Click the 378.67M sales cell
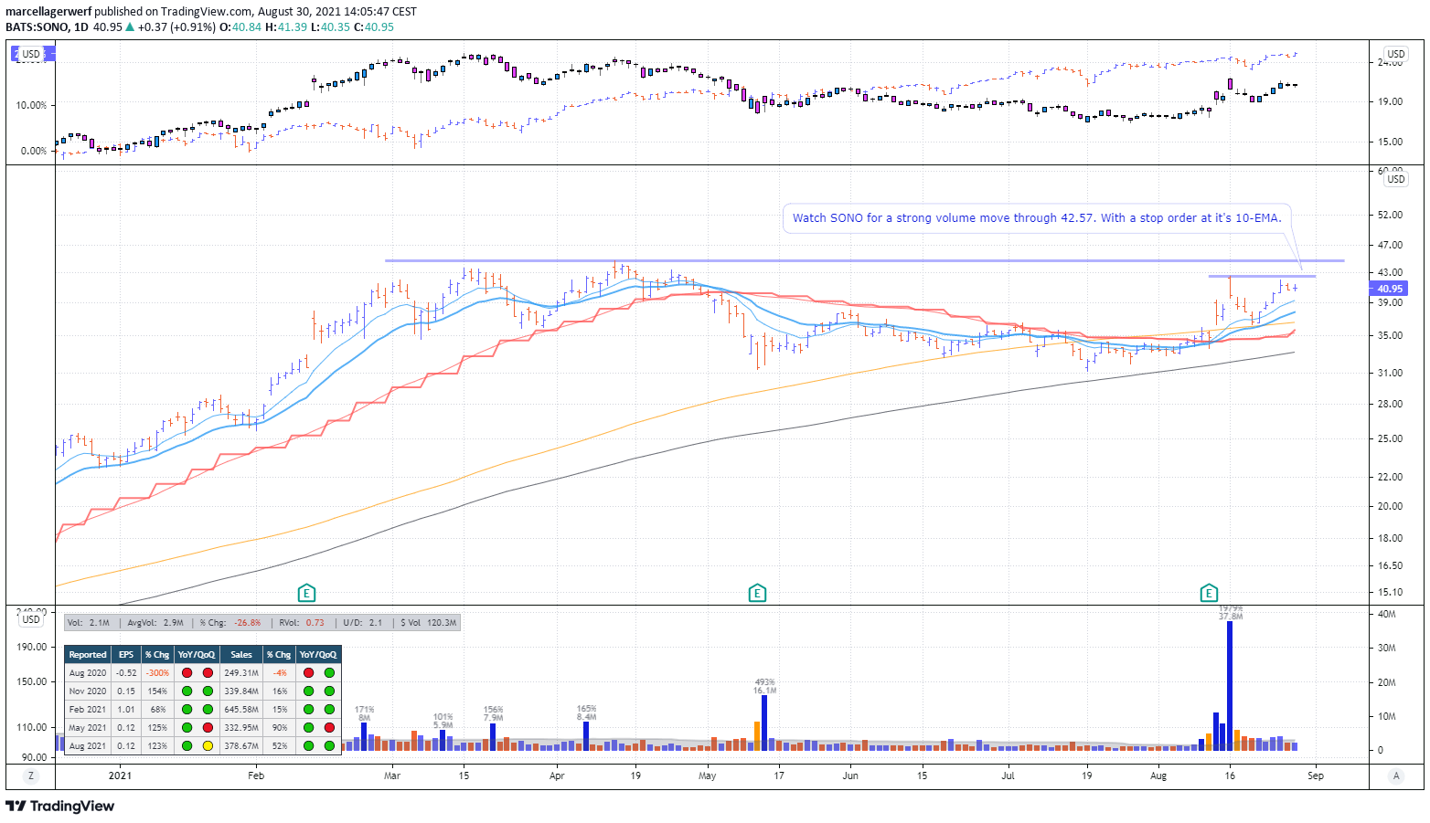1430x823 pixels. click(x=241, y=746)
